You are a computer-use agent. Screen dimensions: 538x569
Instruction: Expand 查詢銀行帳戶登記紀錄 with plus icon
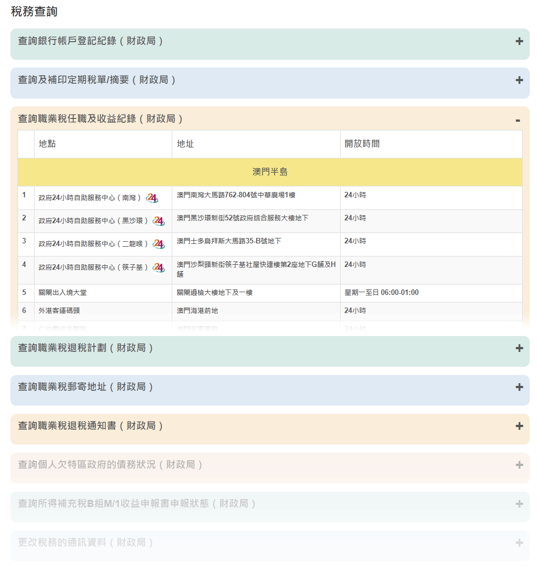[x=519, y=41]
